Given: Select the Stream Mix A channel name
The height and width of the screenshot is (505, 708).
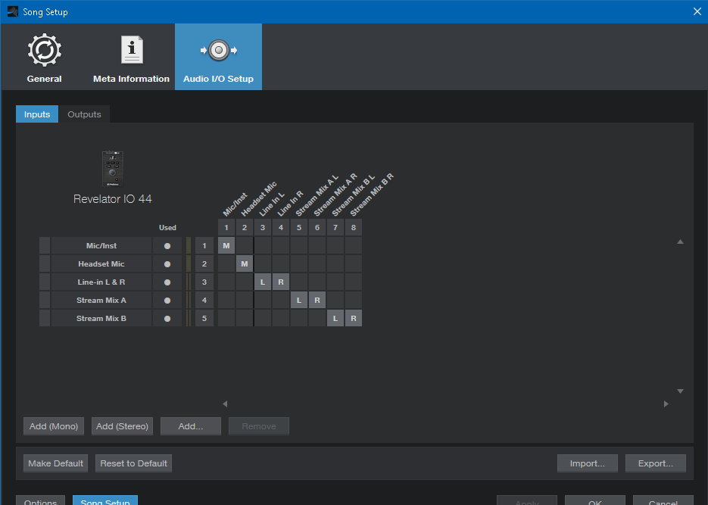Looking at the screenshot, I should 101,300.
